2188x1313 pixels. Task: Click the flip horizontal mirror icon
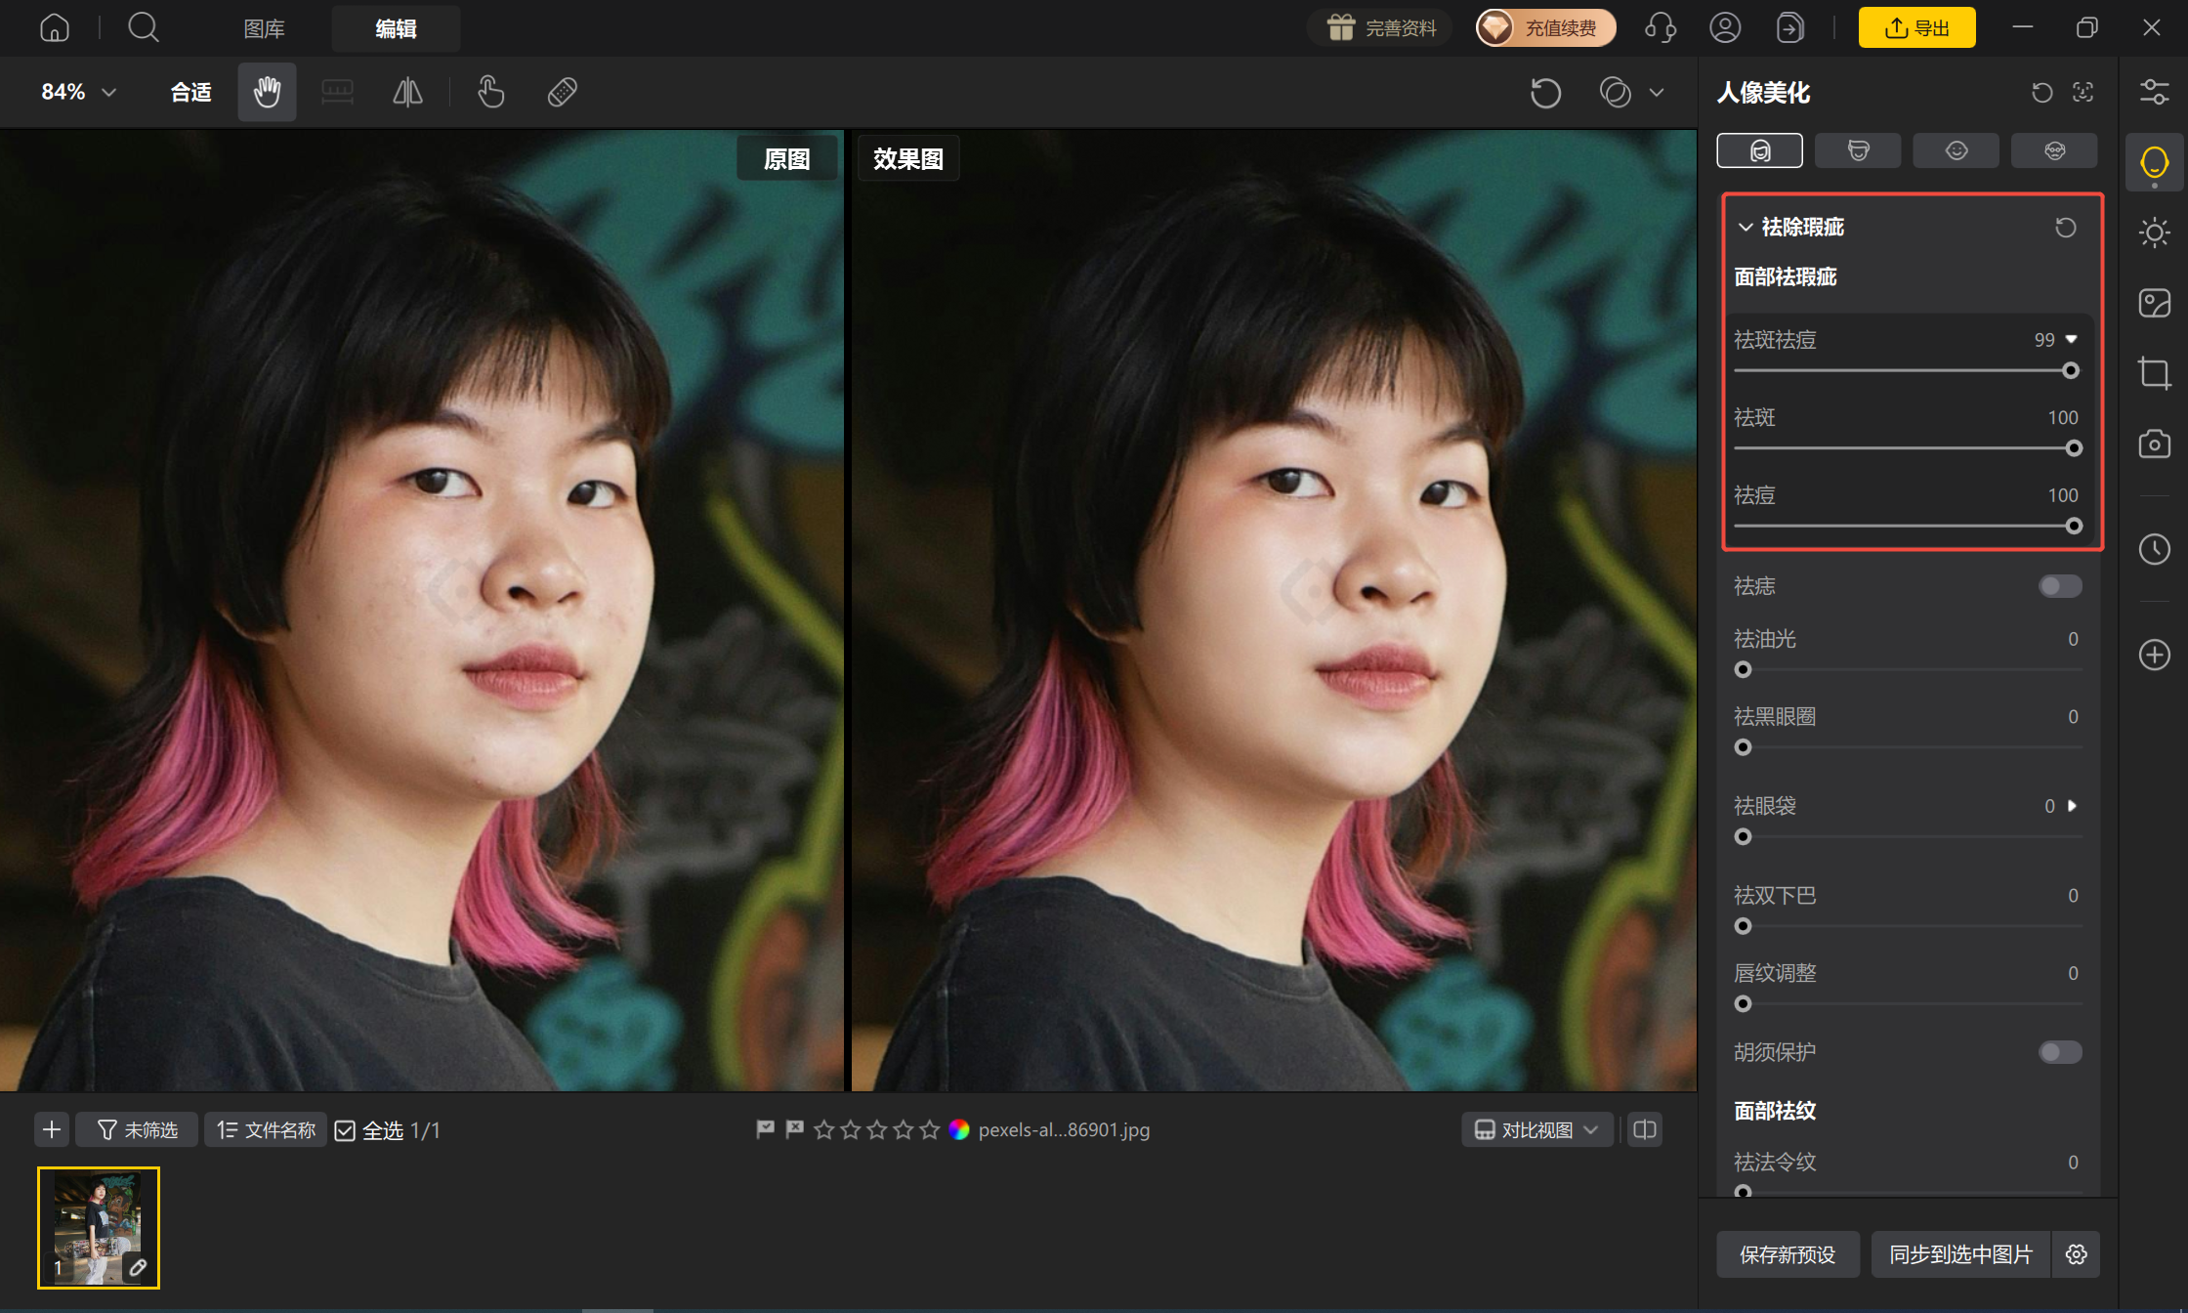coord(407,92)
